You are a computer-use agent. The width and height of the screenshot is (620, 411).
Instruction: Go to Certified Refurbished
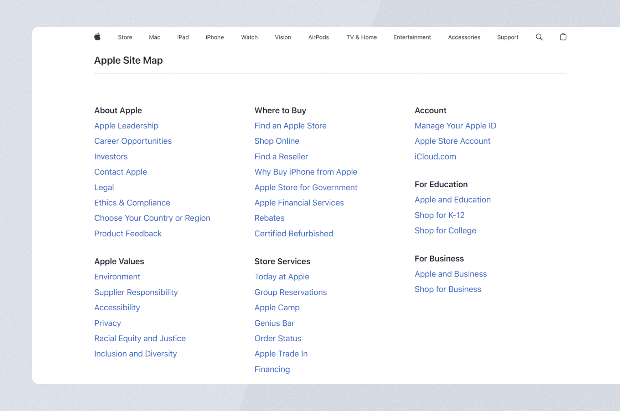tap(294, 233)
